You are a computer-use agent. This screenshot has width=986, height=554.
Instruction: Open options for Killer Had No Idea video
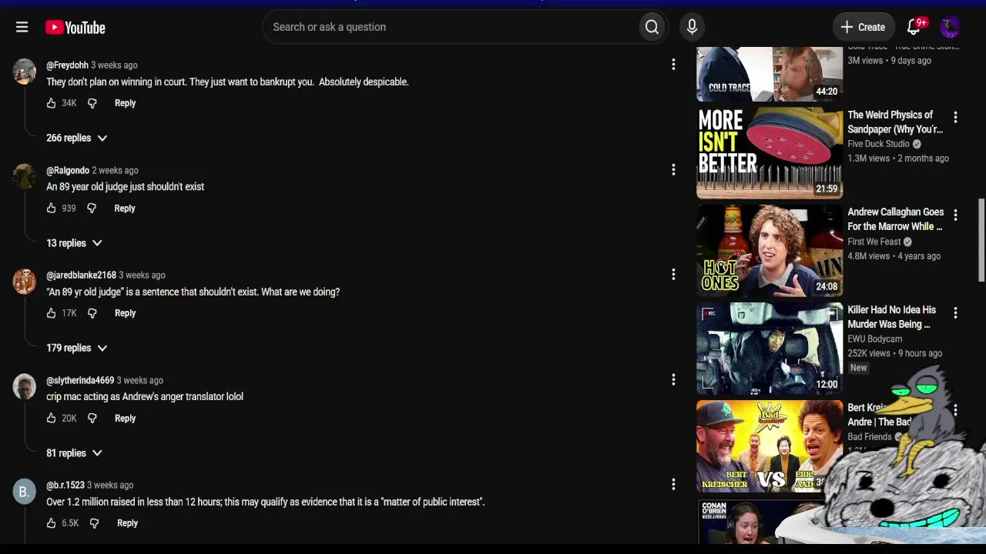point(955,312)
